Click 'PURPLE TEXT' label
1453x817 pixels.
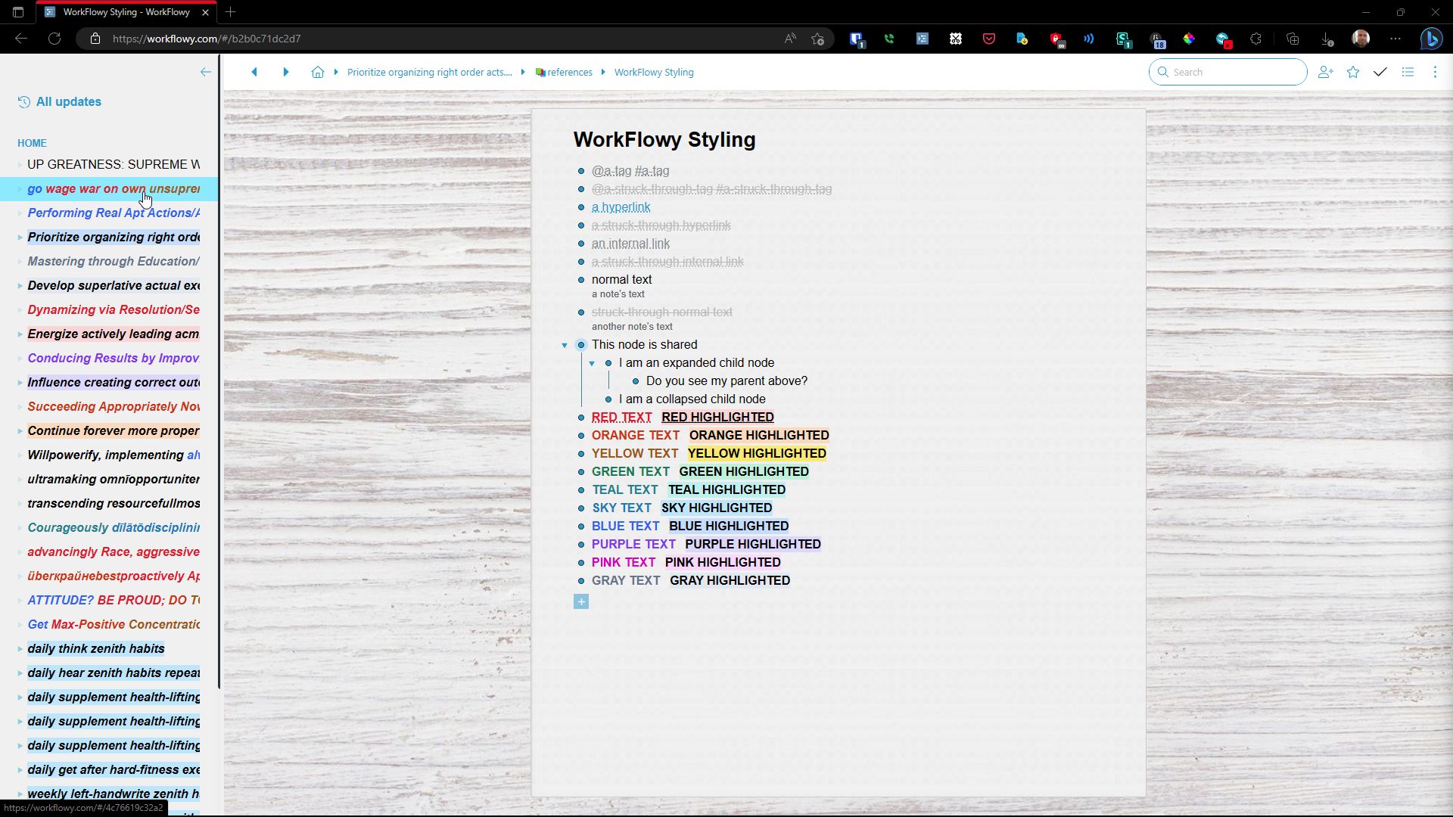[x=633, y=544]
